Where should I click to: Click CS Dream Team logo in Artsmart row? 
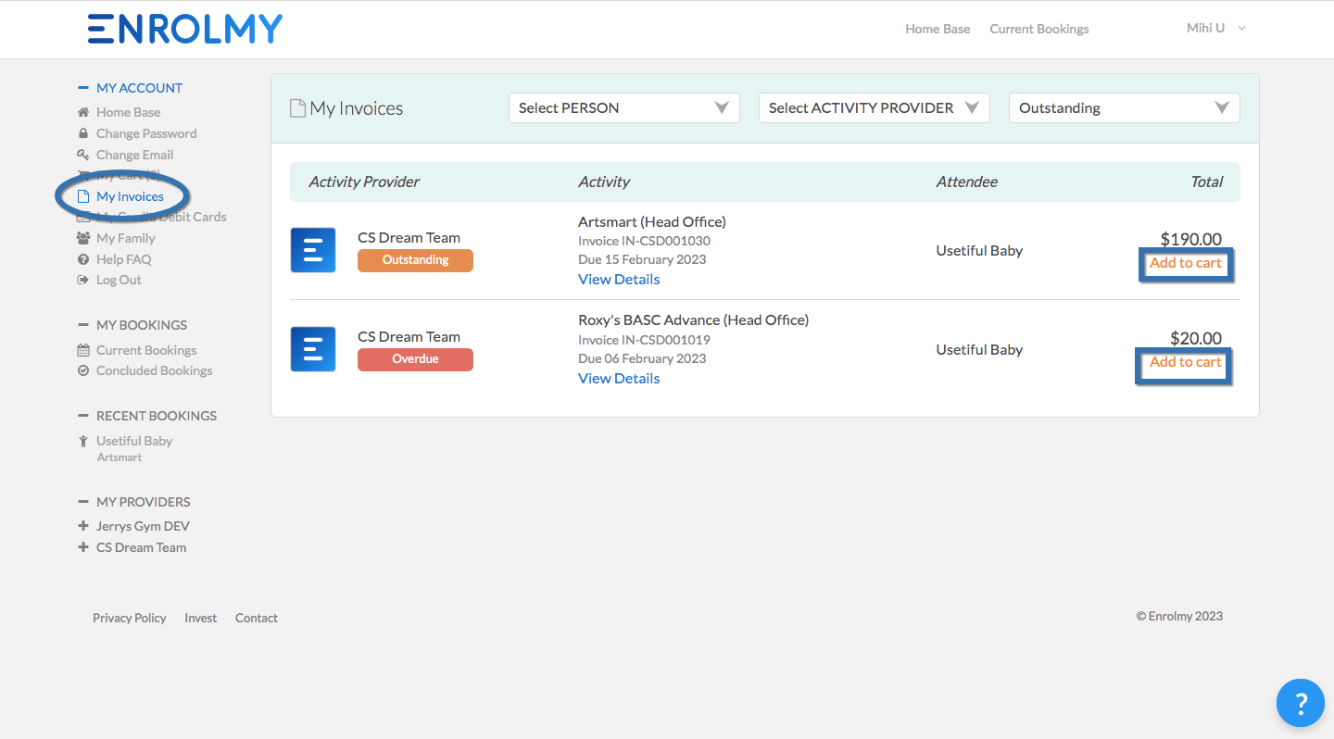(313, 250)
